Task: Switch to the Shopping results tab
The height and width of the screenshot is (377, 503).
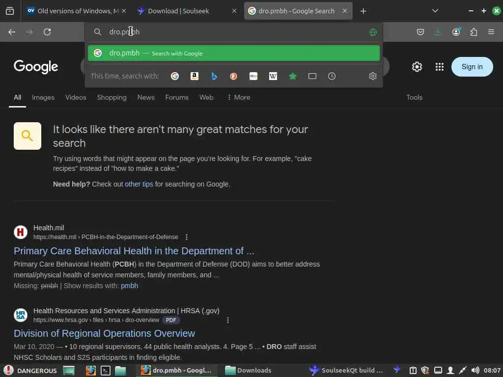Action: [x=112, y=98]
